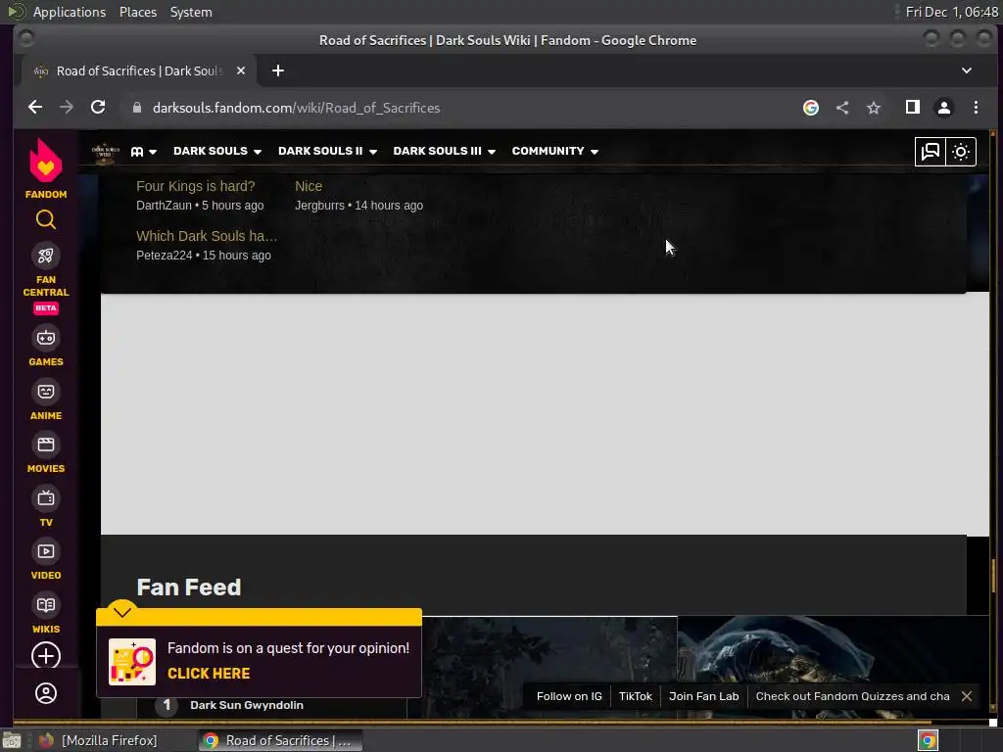This screenshot has width=1003, height=752.
Task: Open a new browser tab
Action: (x=277, y=70)
